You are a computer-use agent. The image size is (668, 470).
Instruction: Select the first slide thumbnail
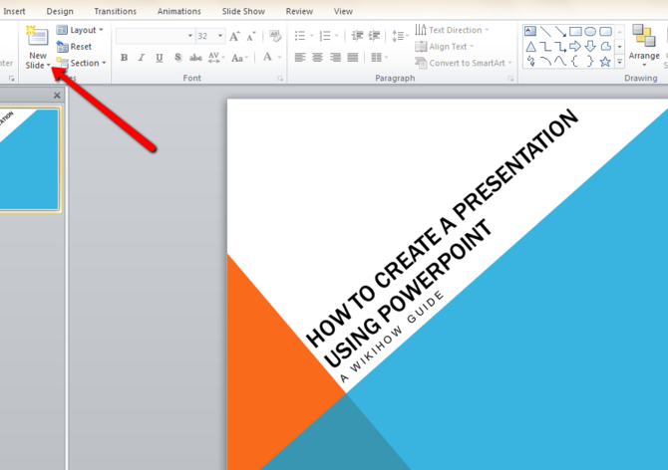click(28, 159)
